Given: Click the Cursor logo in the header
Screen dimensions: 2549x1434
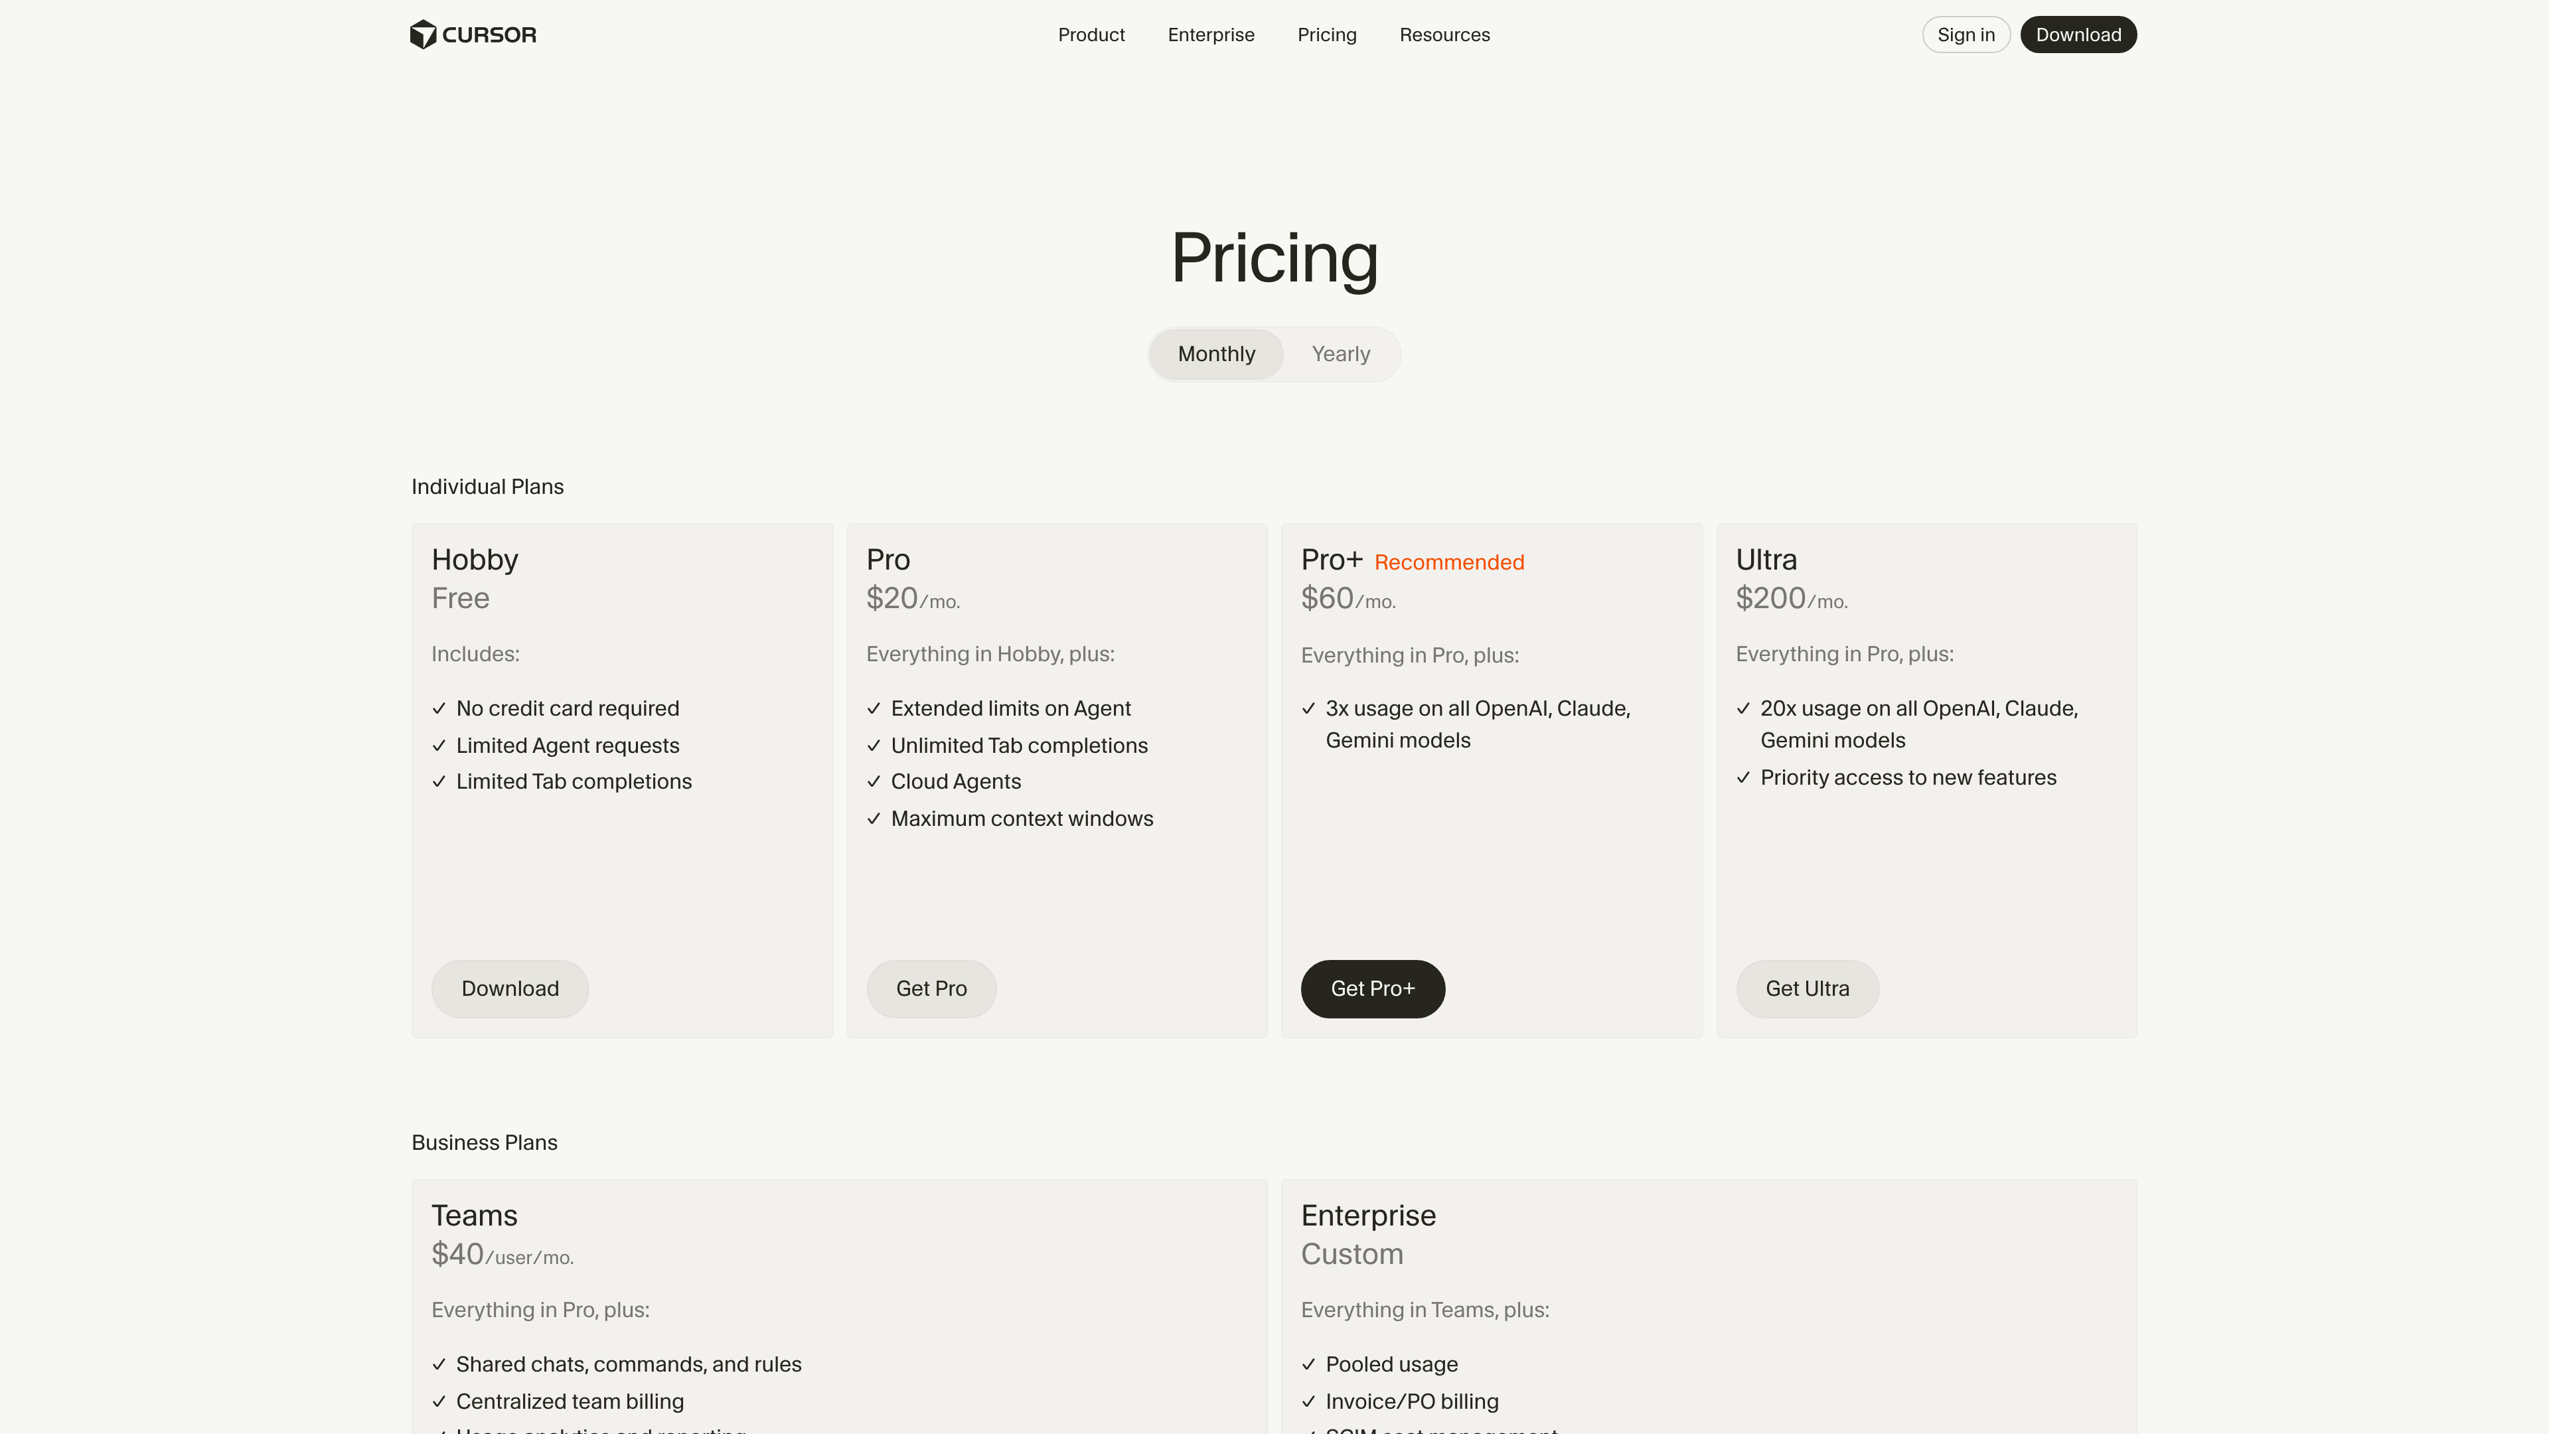Looking at the screenshot, I should [x=472, y=34].
